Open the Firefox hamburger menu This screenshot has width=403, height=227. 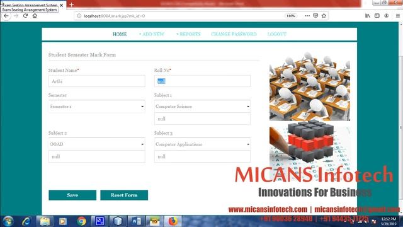click(397, 16)
